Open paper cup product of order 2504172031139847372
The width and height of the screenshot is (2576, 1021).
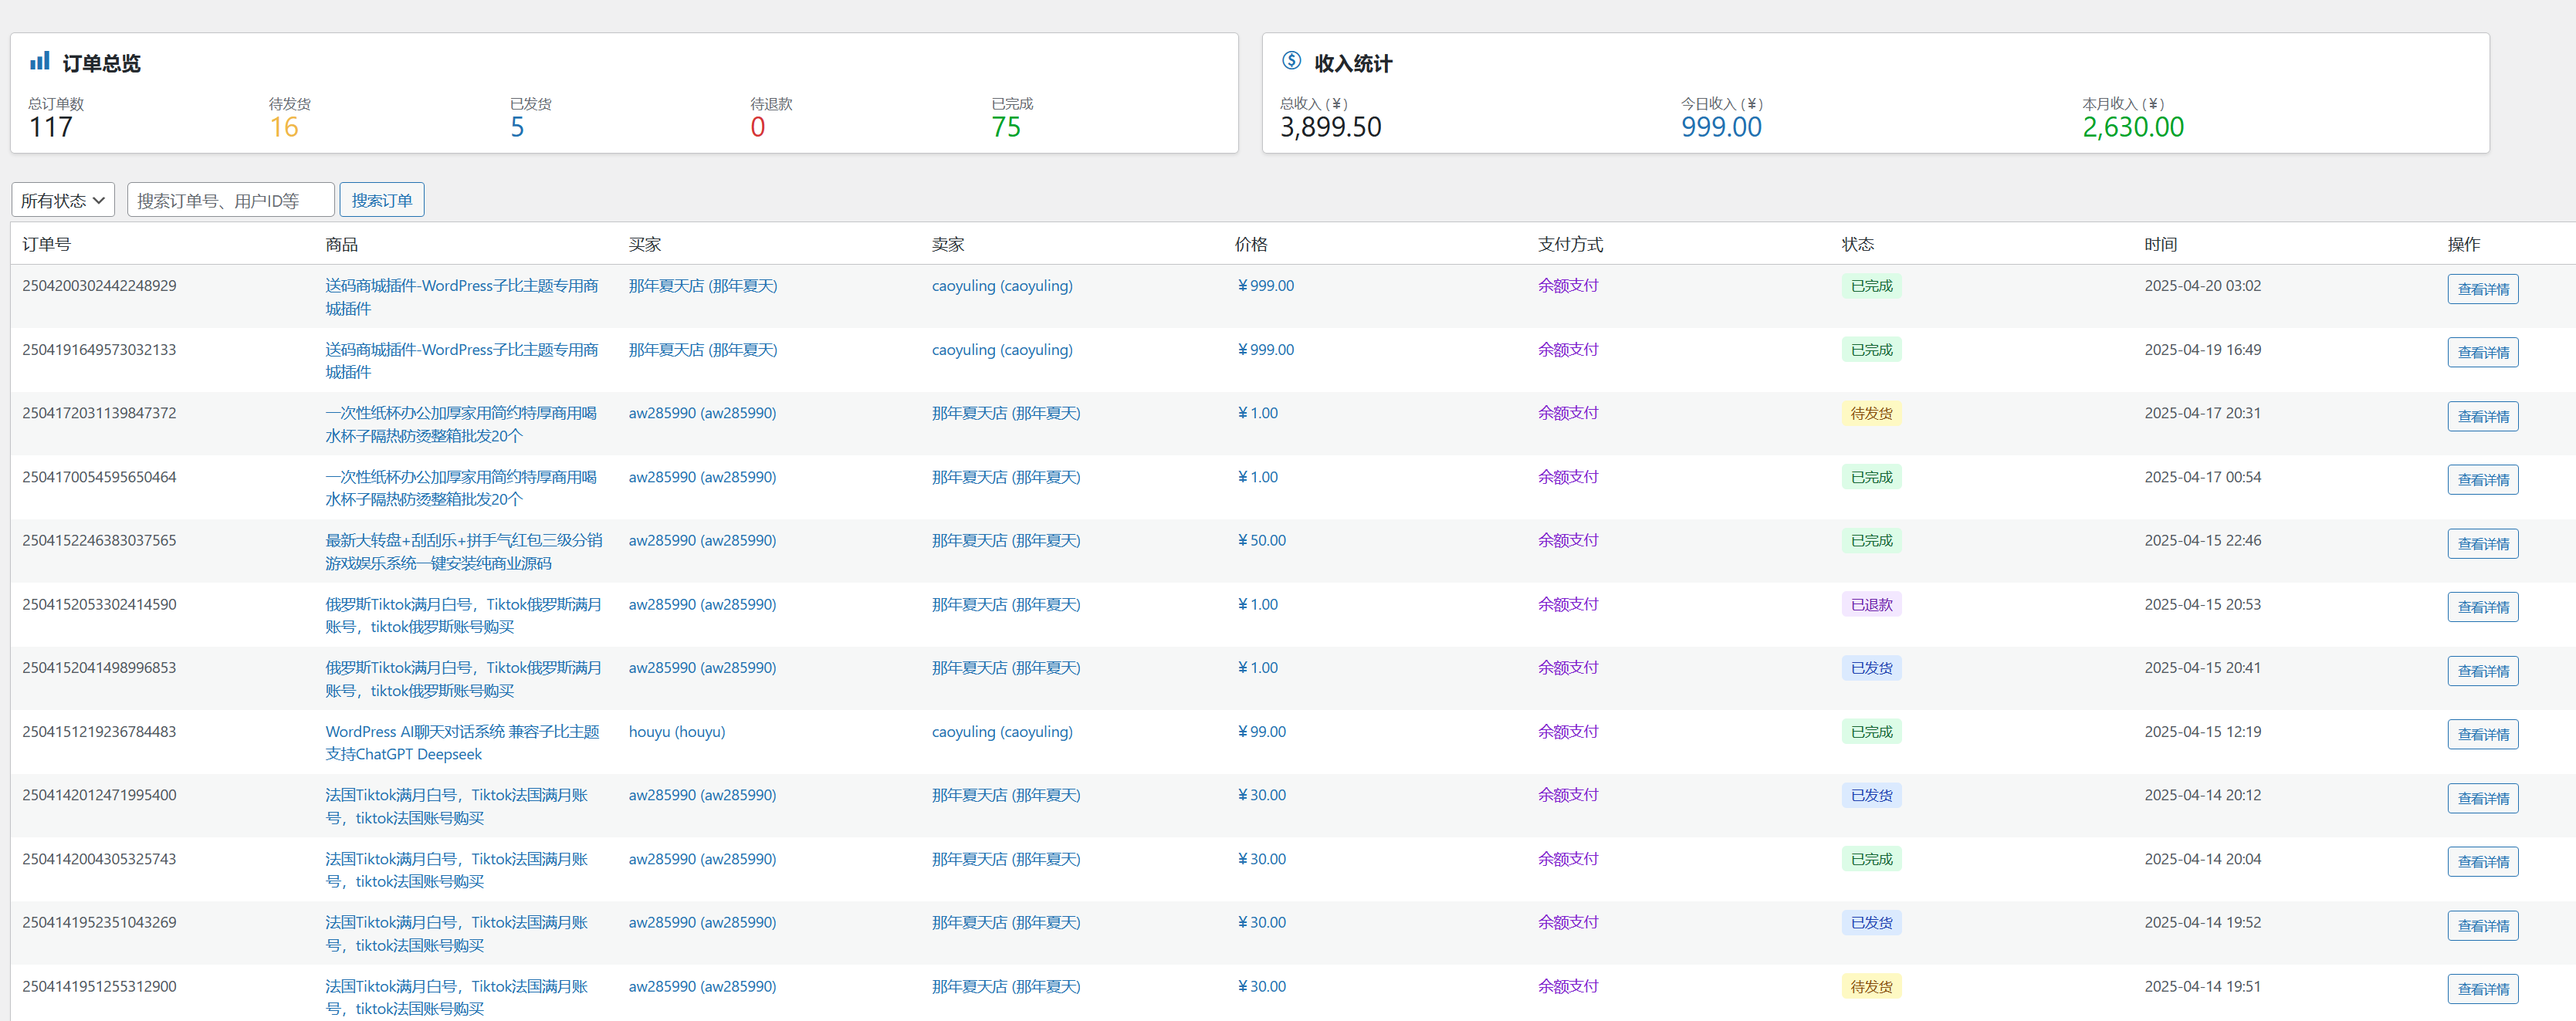coord(461,424)
